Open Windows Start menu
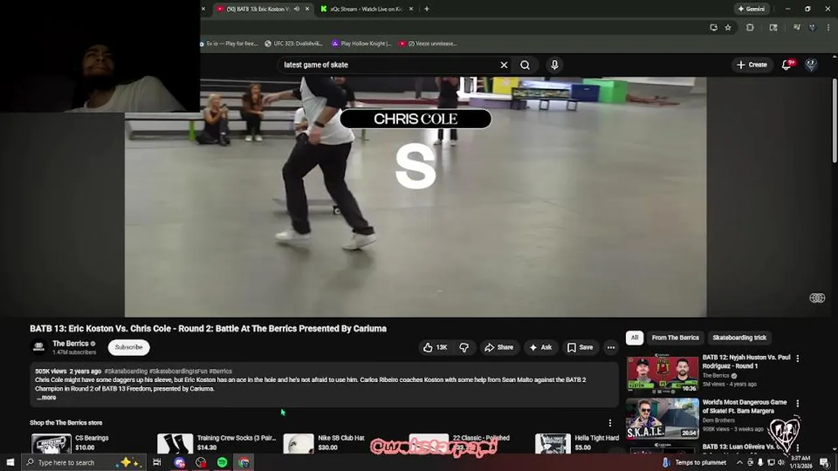 click(x=10, y=462)
